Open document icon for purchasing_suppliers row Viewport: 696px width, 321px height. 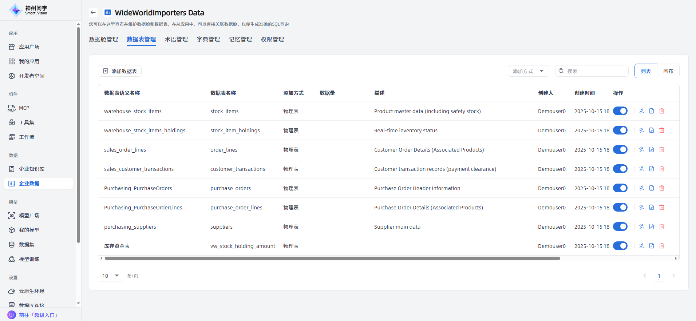tap(652, 226)
